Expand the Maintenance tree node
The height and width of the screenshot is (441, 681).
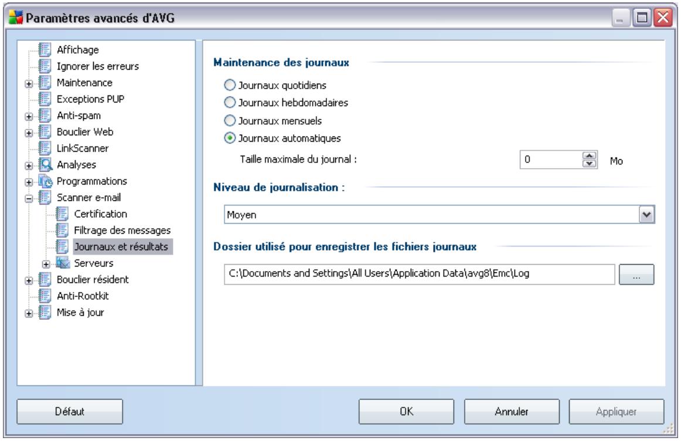29,84
